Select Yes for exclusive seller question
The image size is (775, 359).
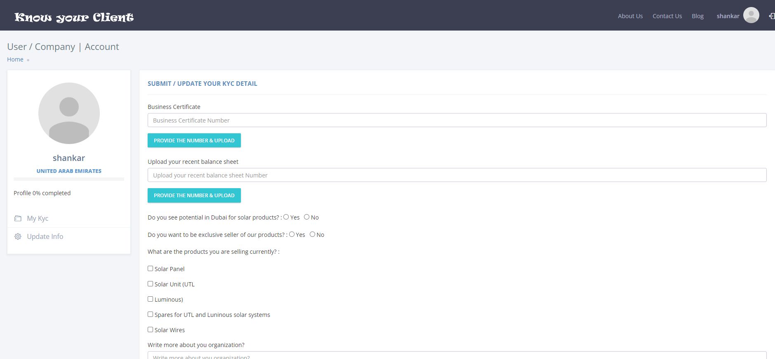point(292,234)
